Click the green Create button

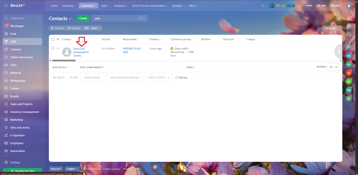tap(83, 18)
